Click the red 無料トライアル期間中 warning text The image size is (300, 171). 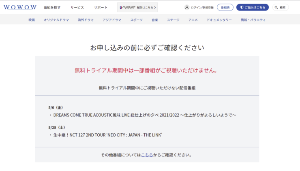pyautogui.click(x=146, y=71)
